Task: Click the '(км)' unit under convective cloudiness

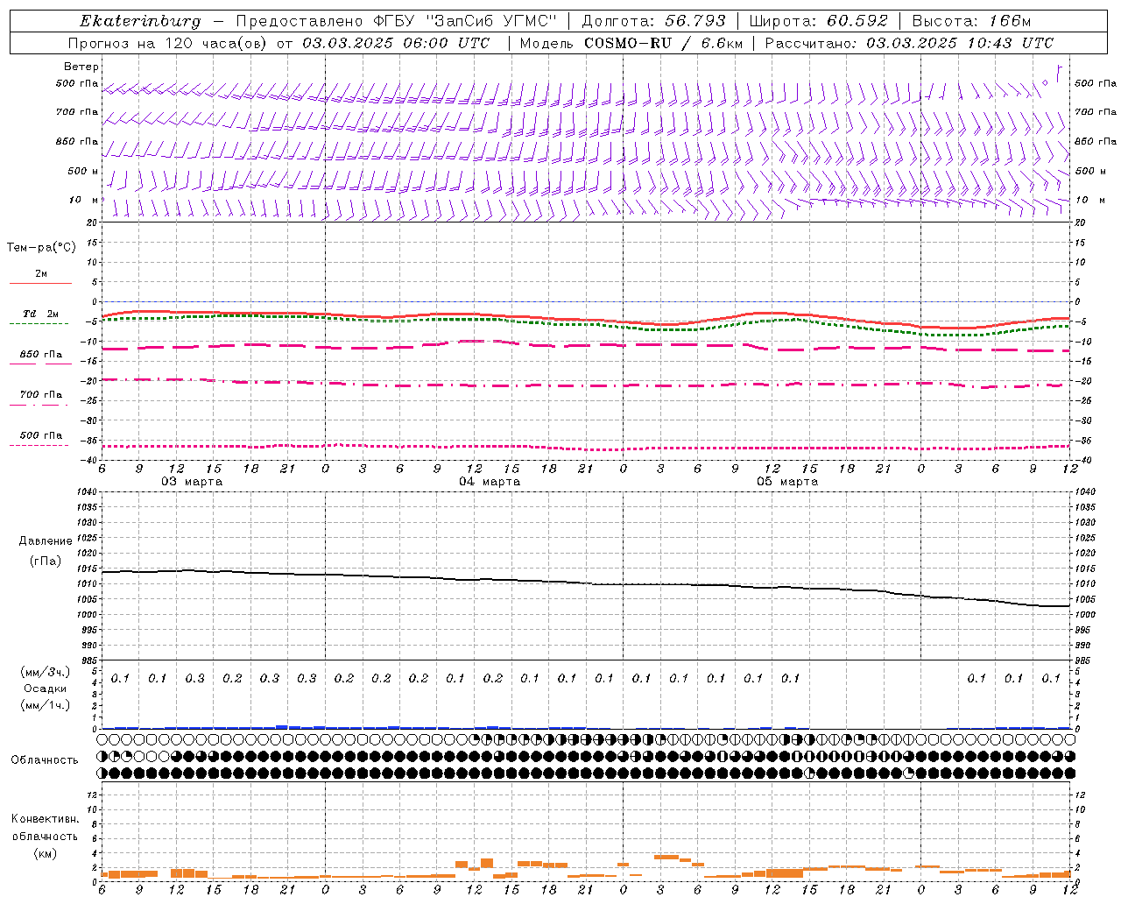Action: pos(46,853)
